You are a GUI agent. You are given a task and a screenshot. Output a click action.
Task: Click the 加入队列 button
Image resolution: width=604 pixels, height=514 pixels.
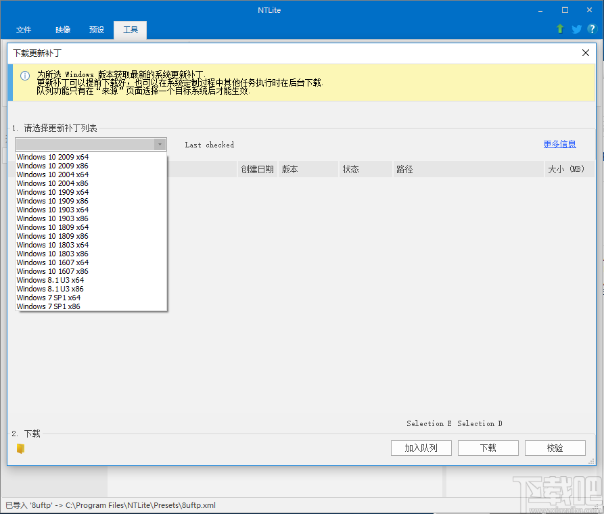point(421,448)
